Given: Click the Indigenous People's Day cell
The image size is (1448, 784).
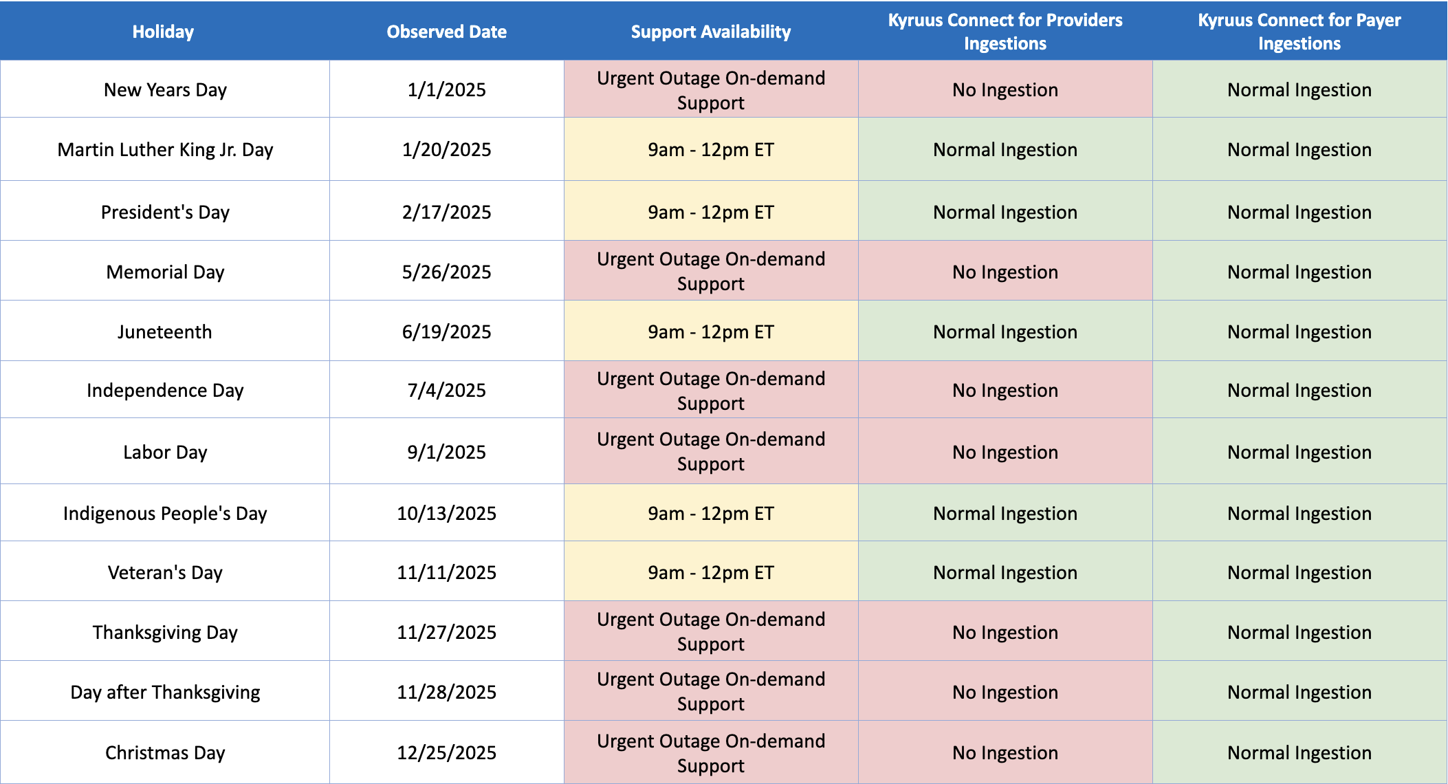Looking at the screenshot, I should 164,513.
